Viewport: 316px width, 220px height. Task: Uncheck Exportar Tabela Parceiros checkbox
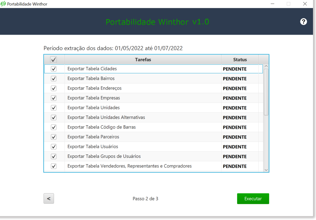point(54,137)
